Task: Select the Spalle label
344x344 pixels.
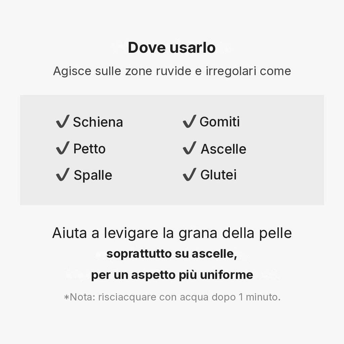Action: [93, 175]
